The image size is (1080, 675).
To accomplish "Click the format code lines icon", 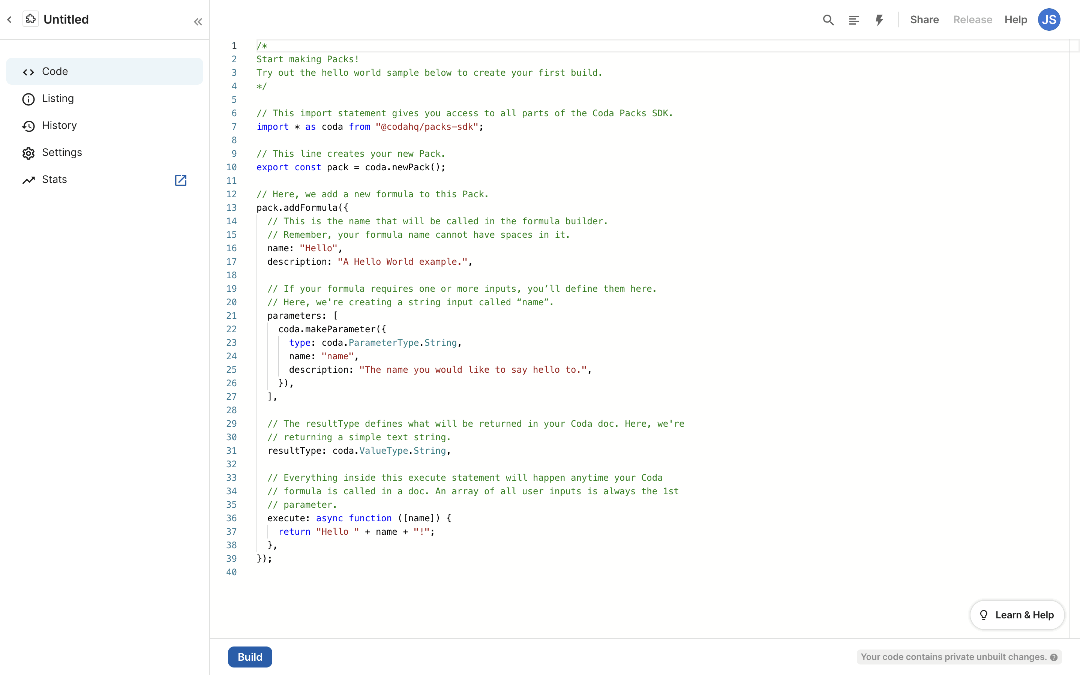I will click(x=854, y=19).
